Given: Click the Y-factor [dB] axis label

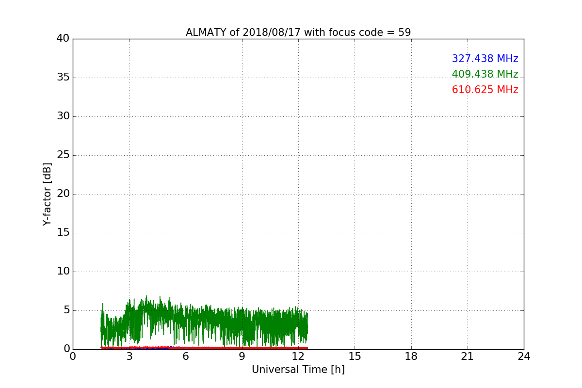Looking at the screenshot, I should (47, 194).
